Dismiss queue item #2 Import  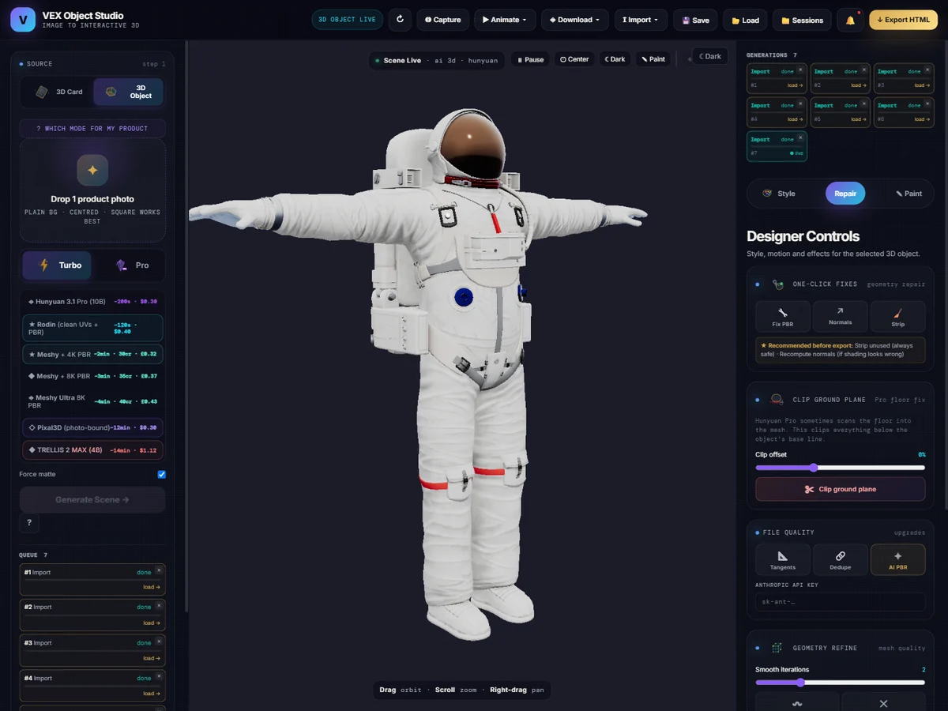pyautogui.click(x=159, y=605)
